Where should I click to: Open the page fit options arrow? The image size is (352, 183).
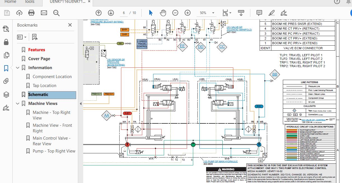click(230, 13)
